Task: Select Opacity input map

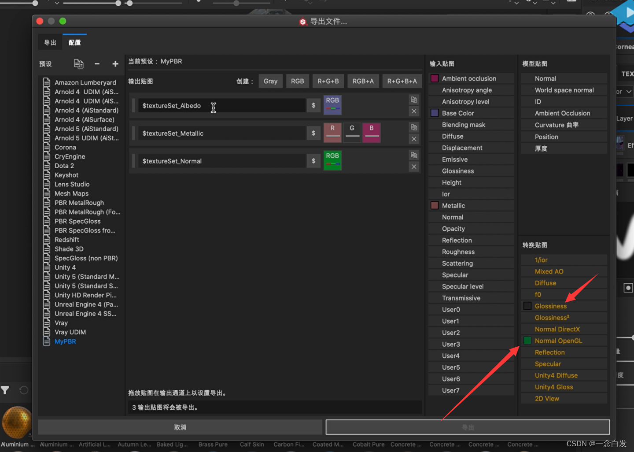Action: click(x=471, y=229)
